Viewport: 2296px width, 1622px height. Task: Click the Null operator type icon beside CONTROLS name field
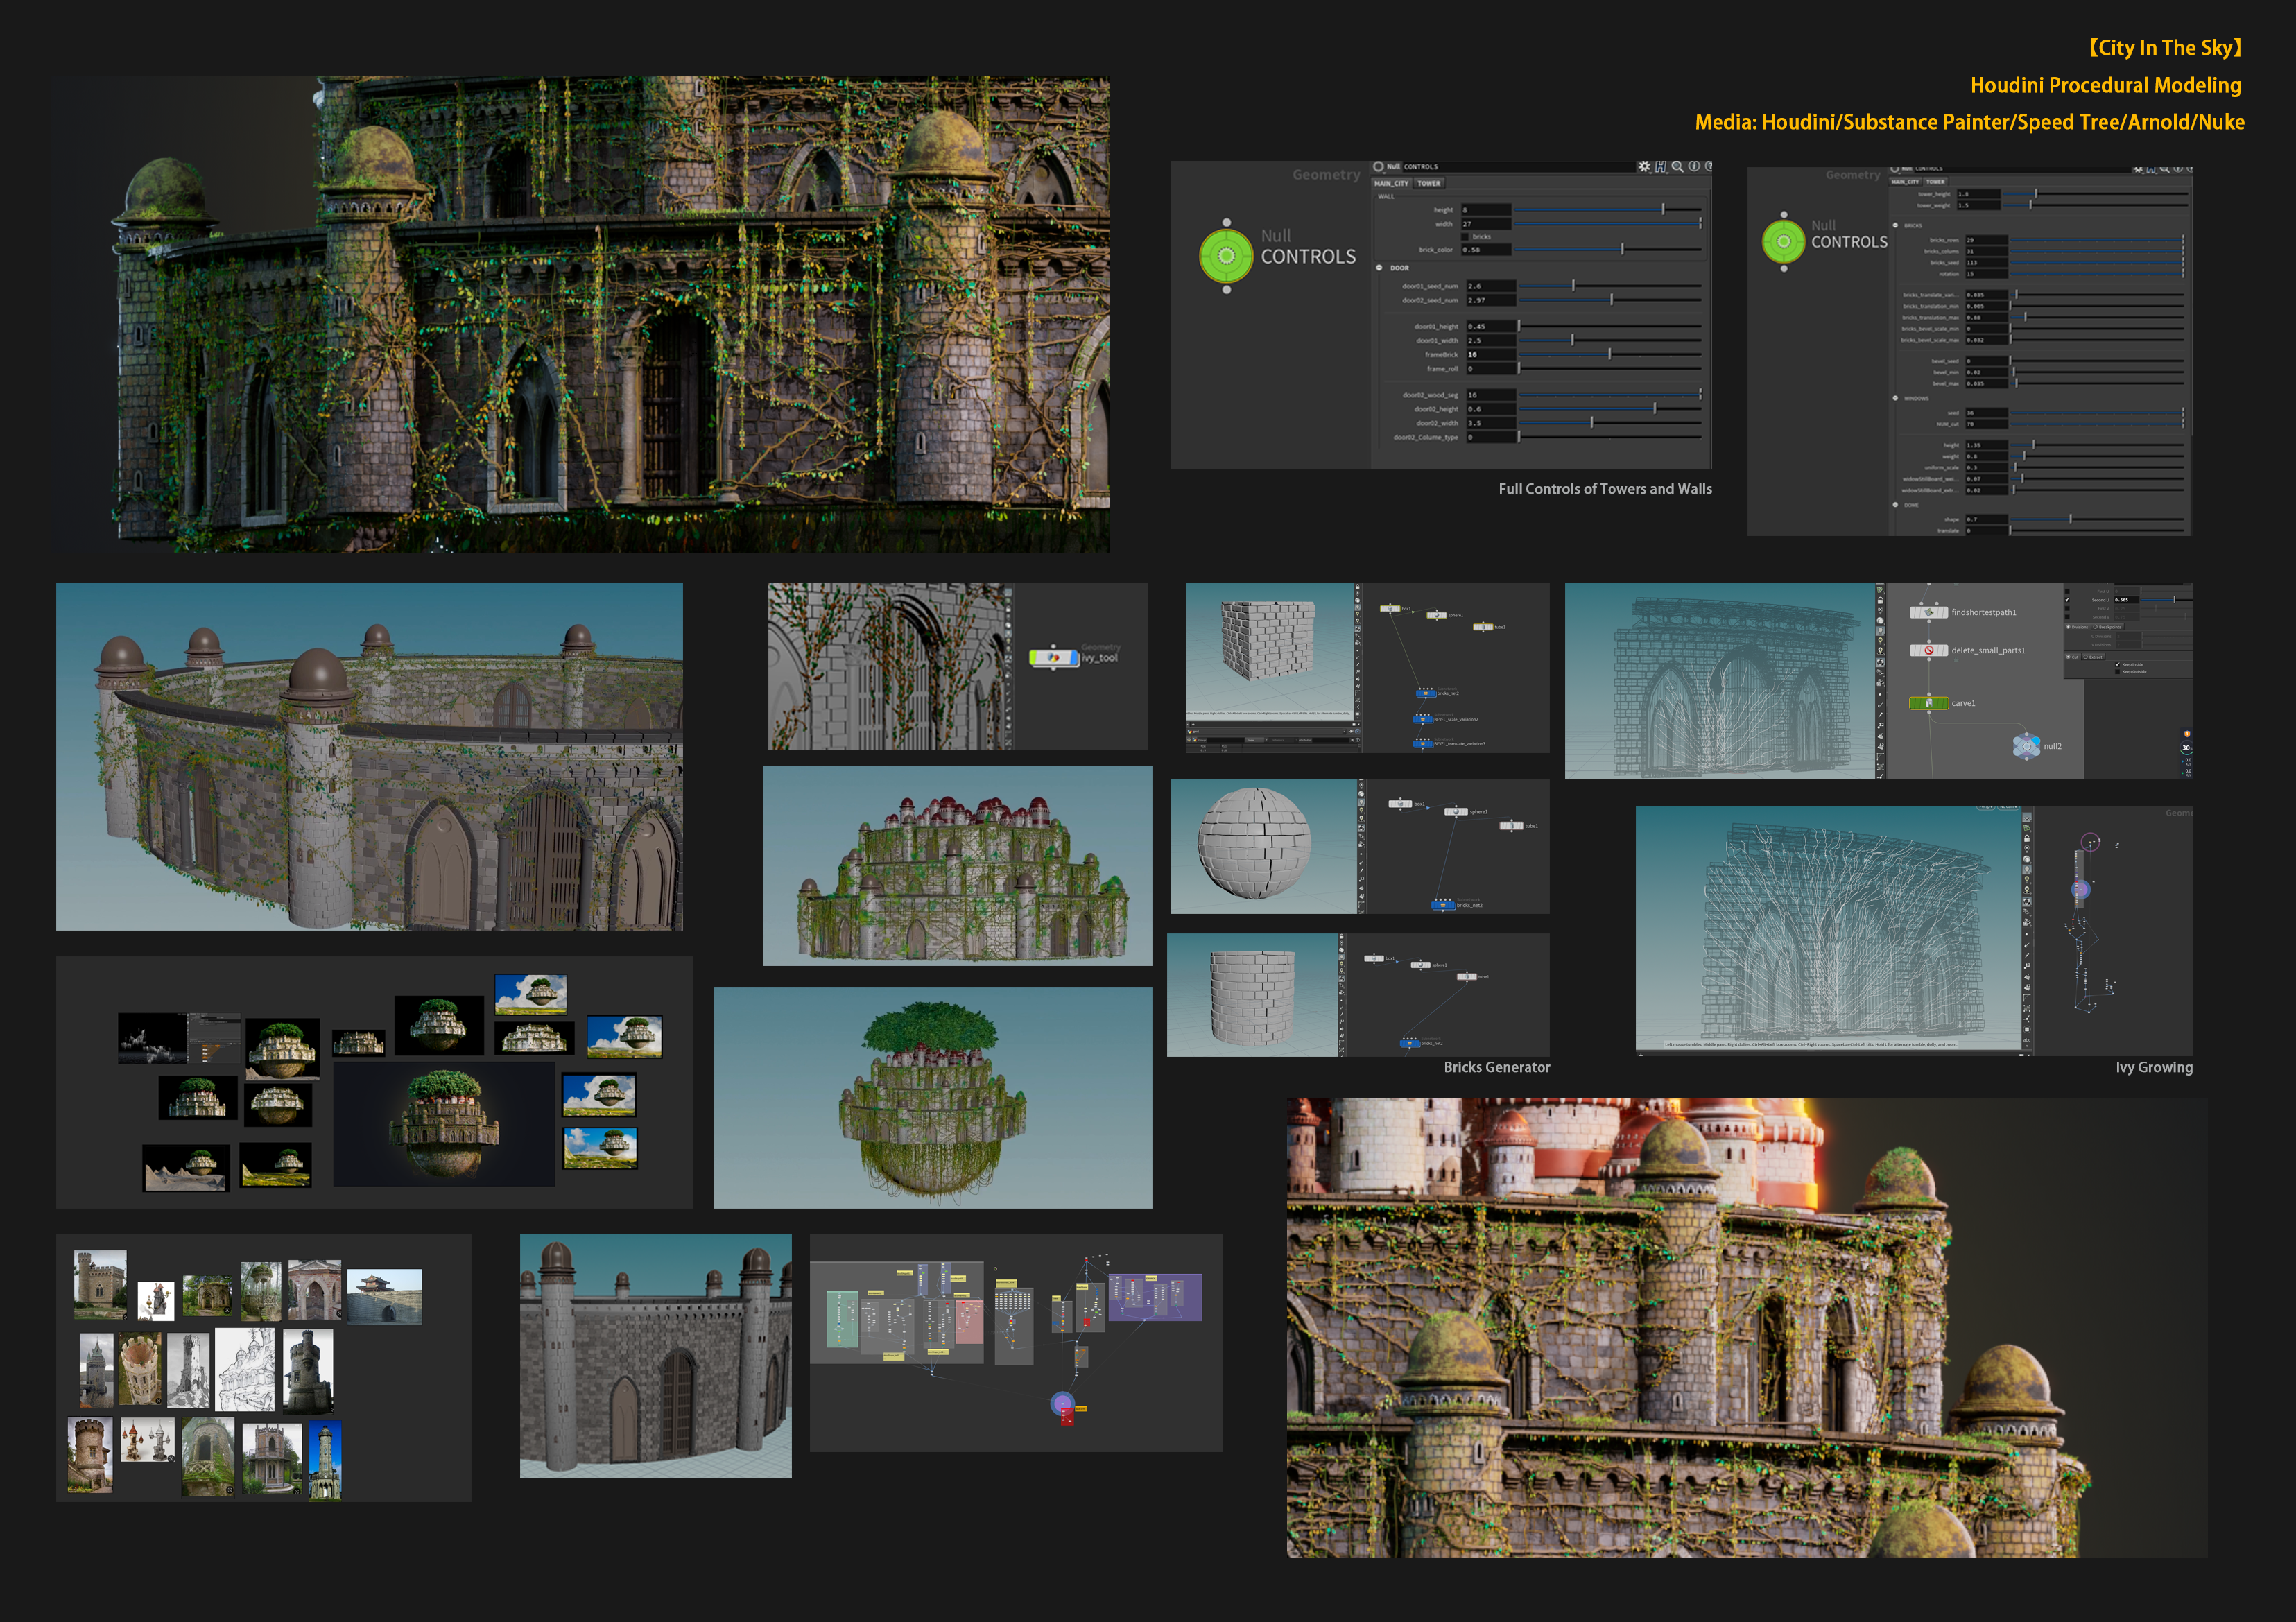pos(1379,167)
